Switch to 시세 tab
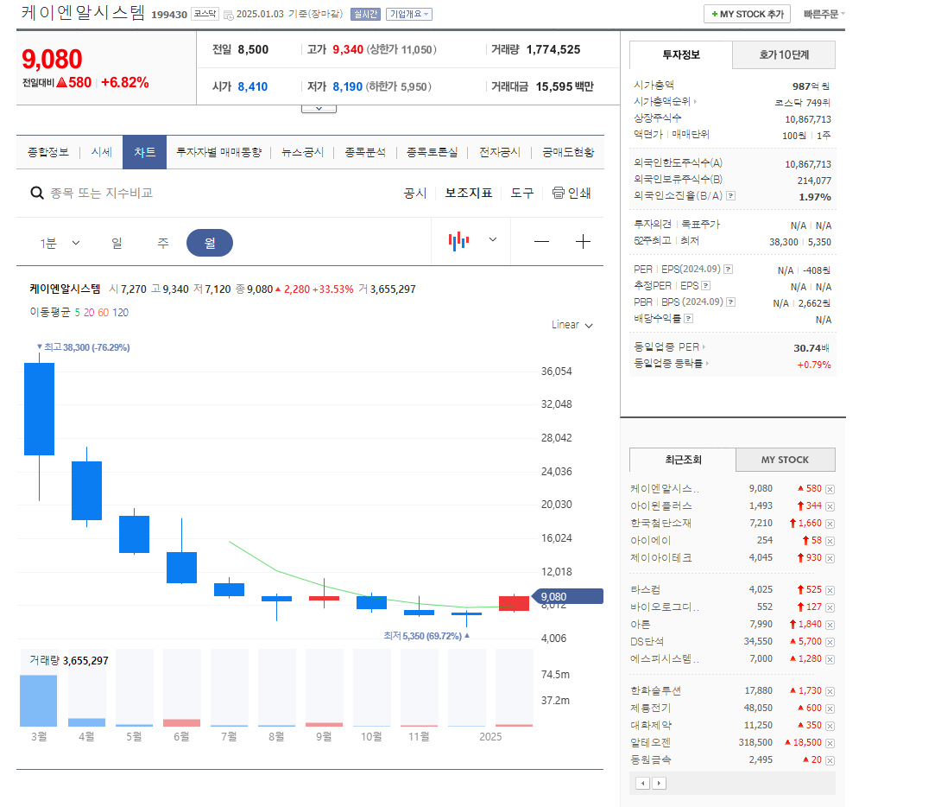The image size is (941, 807). (101, 152)
